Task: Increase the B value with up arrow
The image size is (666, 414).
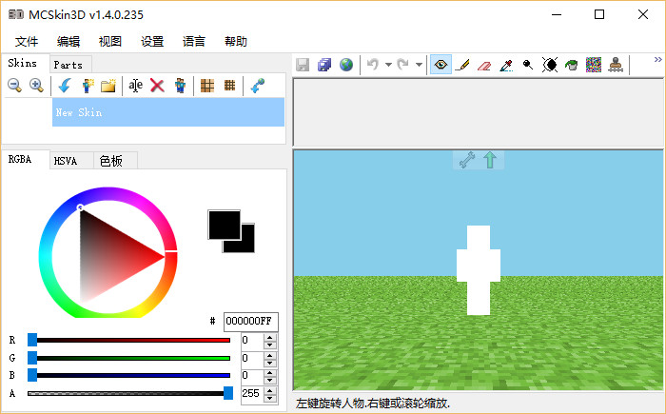Action: 269,372
